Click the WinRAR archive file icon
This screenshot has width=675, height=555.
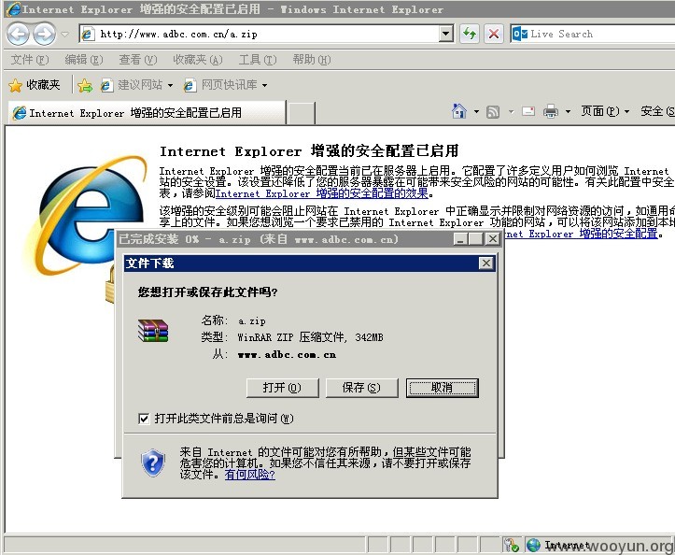pos(153,331)
